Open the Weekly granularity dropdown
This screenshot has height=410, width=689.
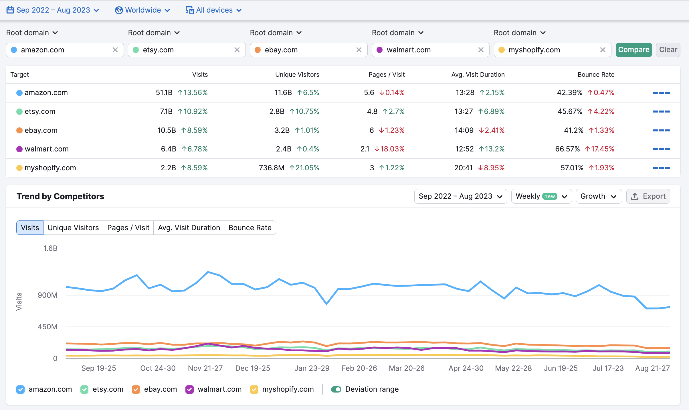(541, 196)
